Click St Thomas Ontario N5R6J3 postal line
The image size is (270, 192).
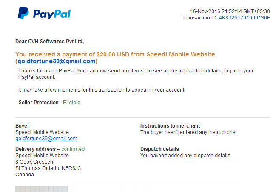pos(48,168)
